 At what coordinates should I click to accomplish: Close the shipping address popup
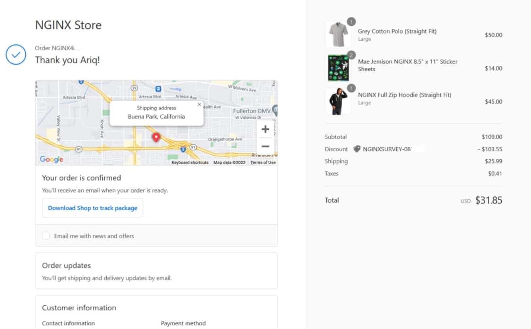[x=199, y=105]
